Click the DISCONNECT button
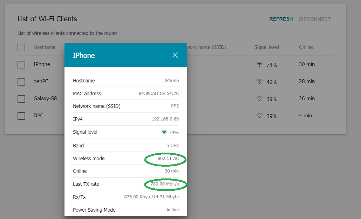The height and width of the screenshot is (219, 361). (315, 19)
